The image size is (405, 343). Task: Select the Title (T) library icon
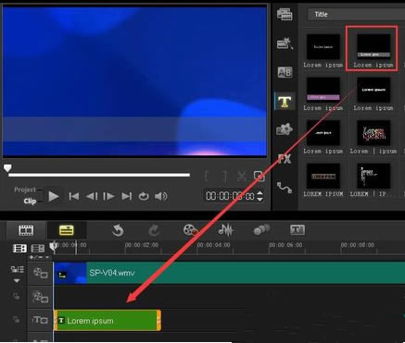[285, 101]
